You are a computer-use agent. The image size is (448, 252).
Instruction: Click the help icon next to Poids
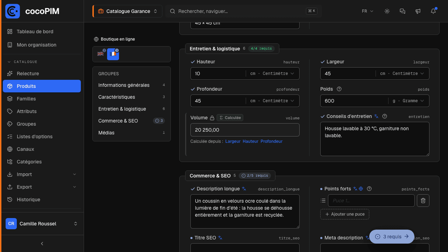coord(339,89)
